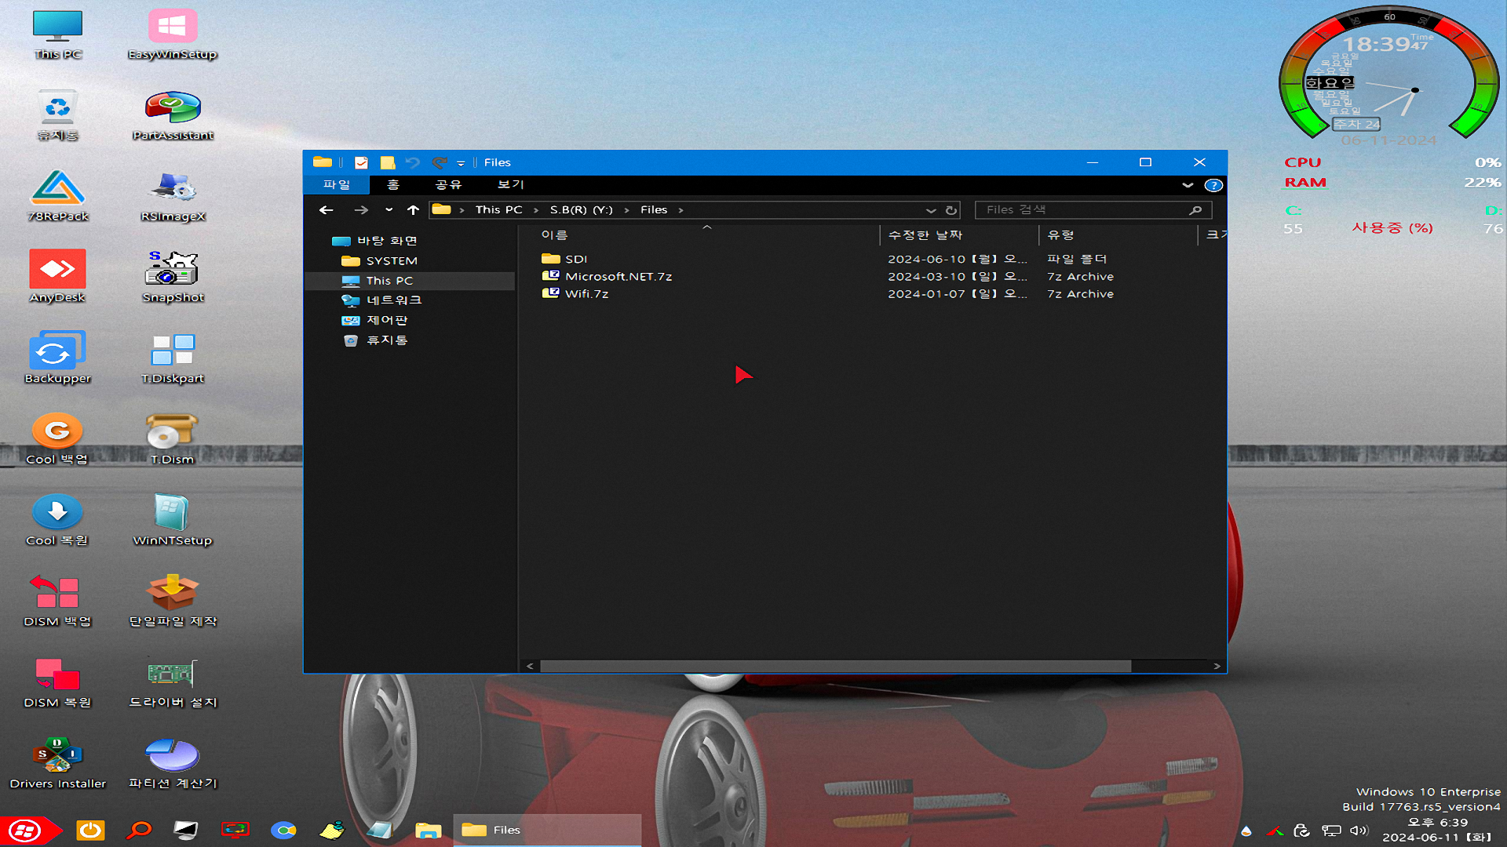
Task: Go forward with the forward arrow
Action: [360, 209]
